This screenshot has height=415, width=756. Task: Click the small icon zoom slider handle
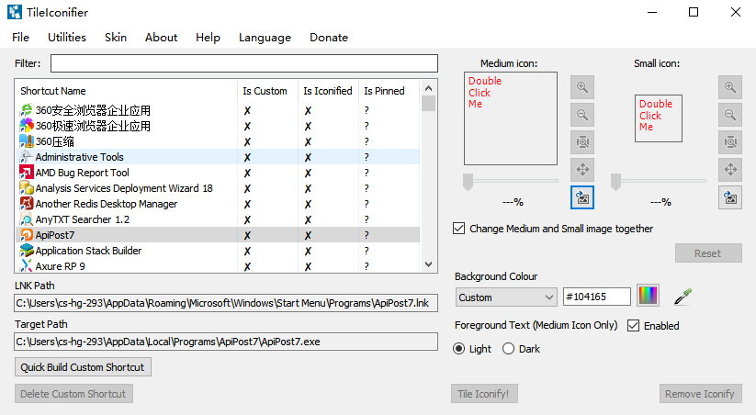[x=615, y=182]
